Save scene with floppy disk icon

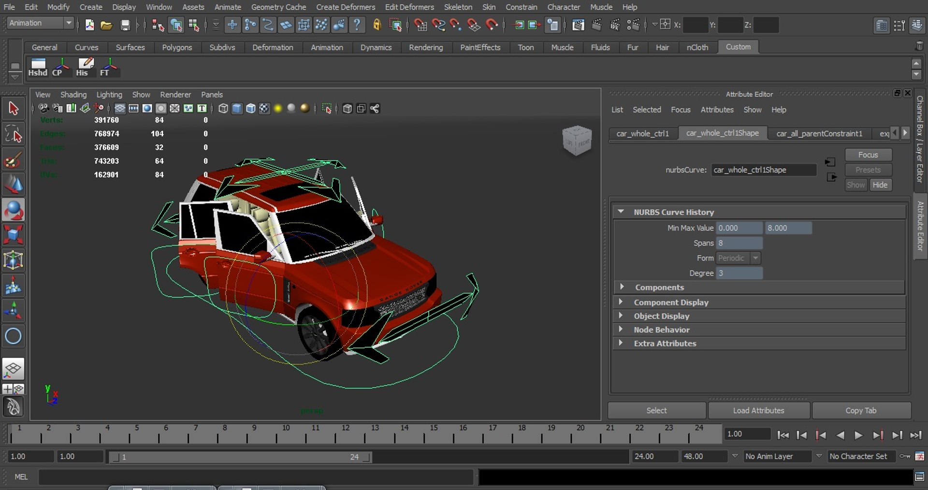pos(125,25)
